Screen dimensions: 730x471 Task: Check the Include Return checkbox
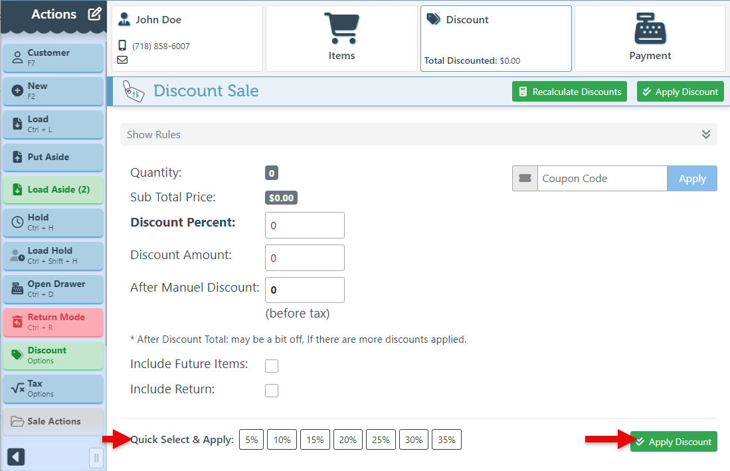point(272,391)
